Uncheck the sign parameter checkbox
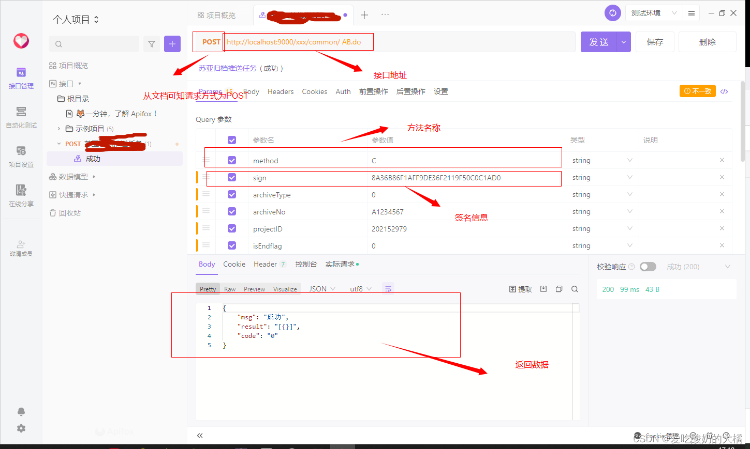 (231, 177)
